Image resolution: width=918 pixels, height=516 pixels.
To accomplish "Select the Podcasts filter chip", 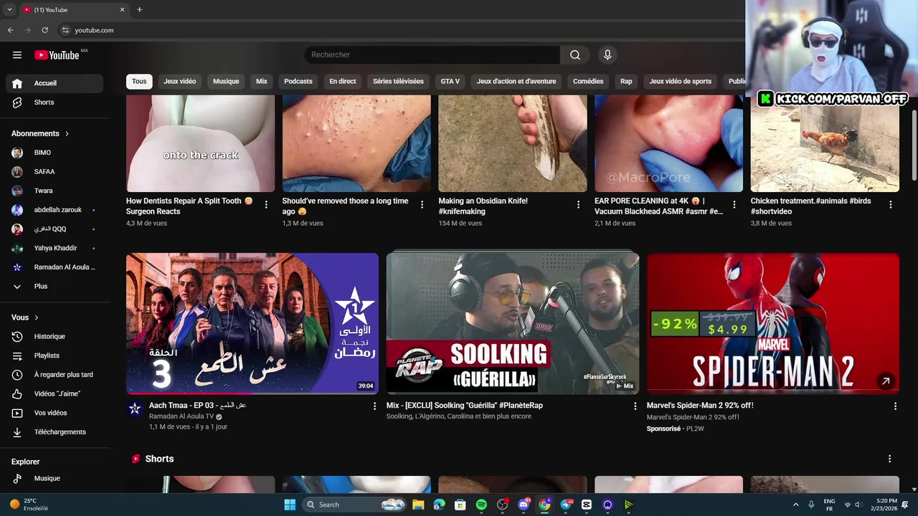I will [298, 81].
